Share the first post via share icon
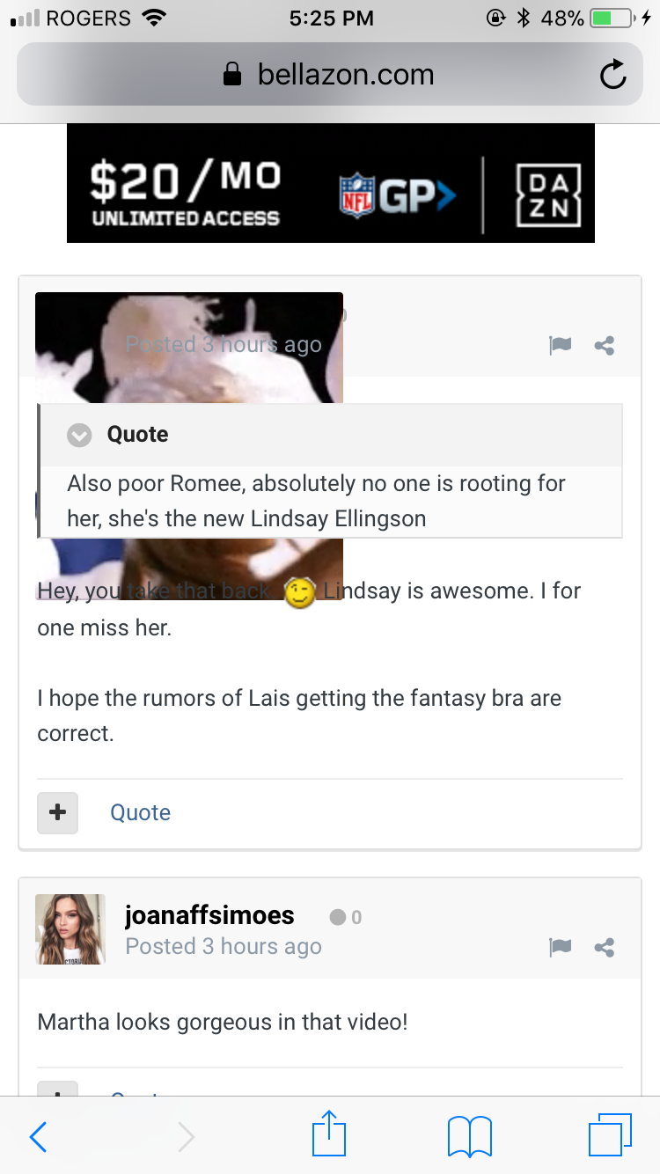Screen dimensions: 660x1174 (x=605, y=346)
